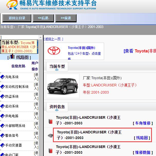Click the blue book icon for 外部照明系统

pos(3,126)
